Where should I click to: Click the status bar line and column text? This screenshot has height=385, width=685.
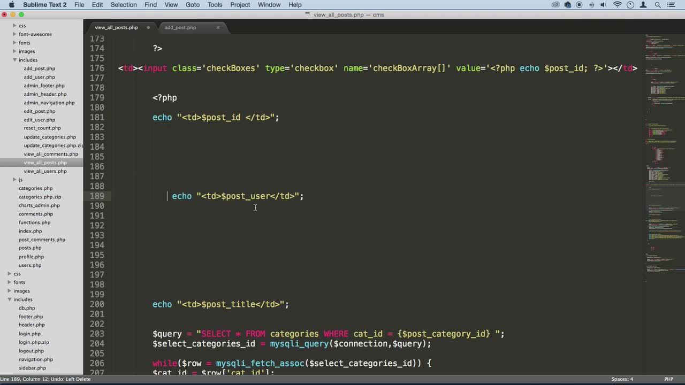tap(45, 379)
